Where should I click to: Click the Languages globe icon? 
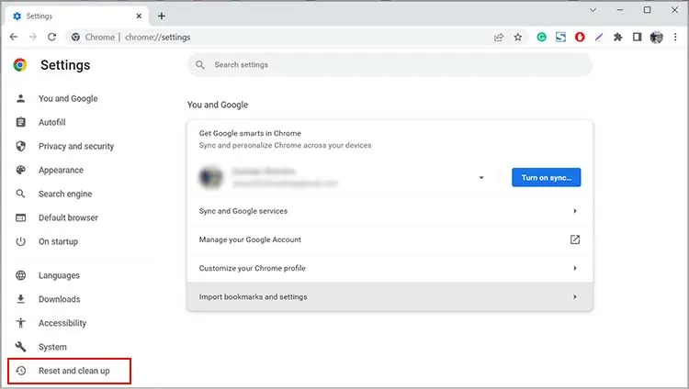(x=20, y=275)
